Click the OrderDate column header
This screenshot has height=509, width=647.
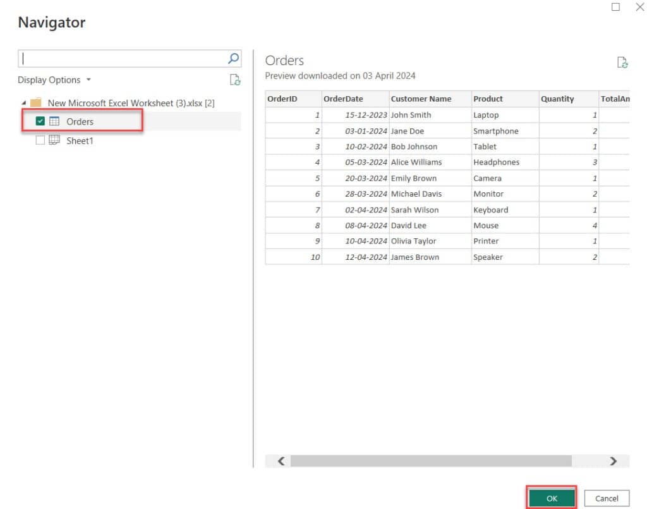click(x=355, y=99)
